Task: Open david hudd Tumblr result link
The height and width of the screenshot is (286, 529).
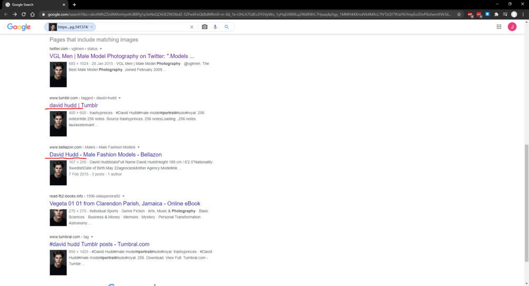Action: point(74,106)
